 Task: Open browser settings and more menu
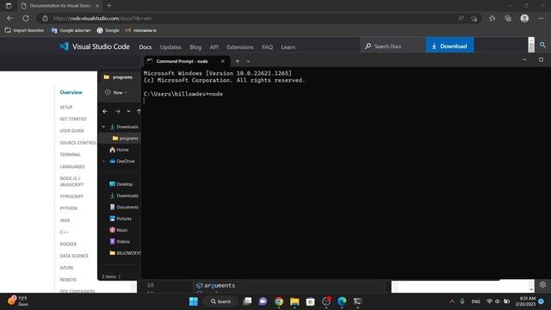click(x=541, y=18)
